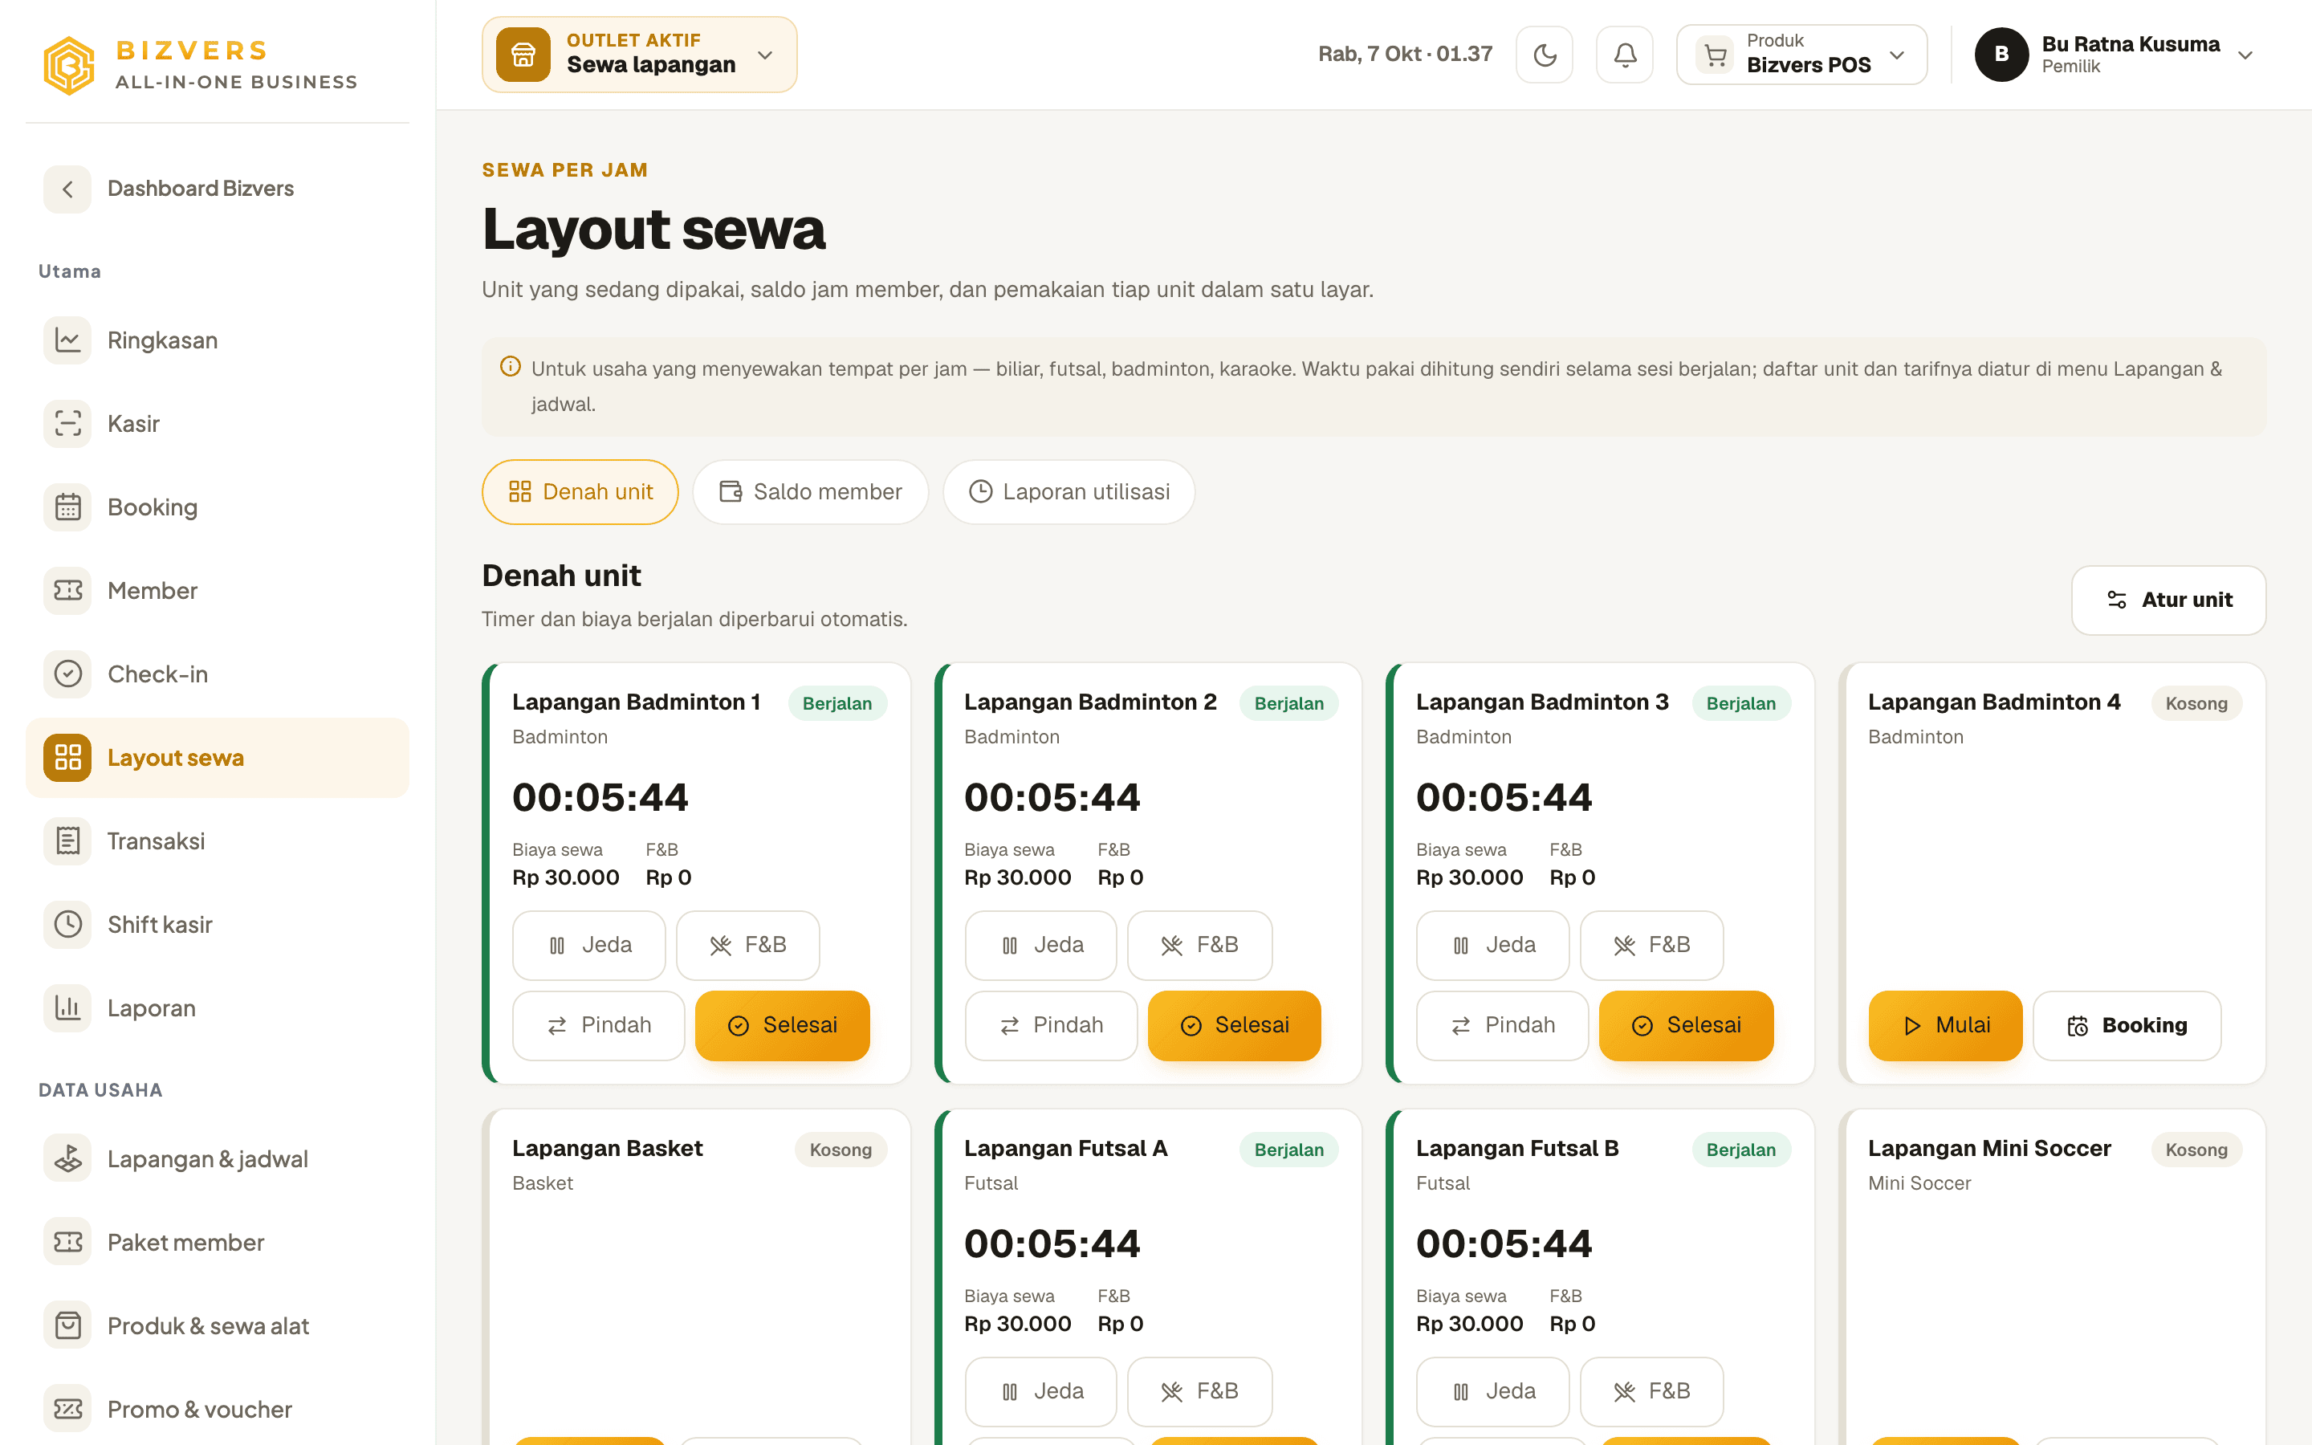Image resolution: width=2312 pixels, height=1445 pixels.
Task: Add F&B to Lapangan Badminton 3
Action: point(1651,945)
